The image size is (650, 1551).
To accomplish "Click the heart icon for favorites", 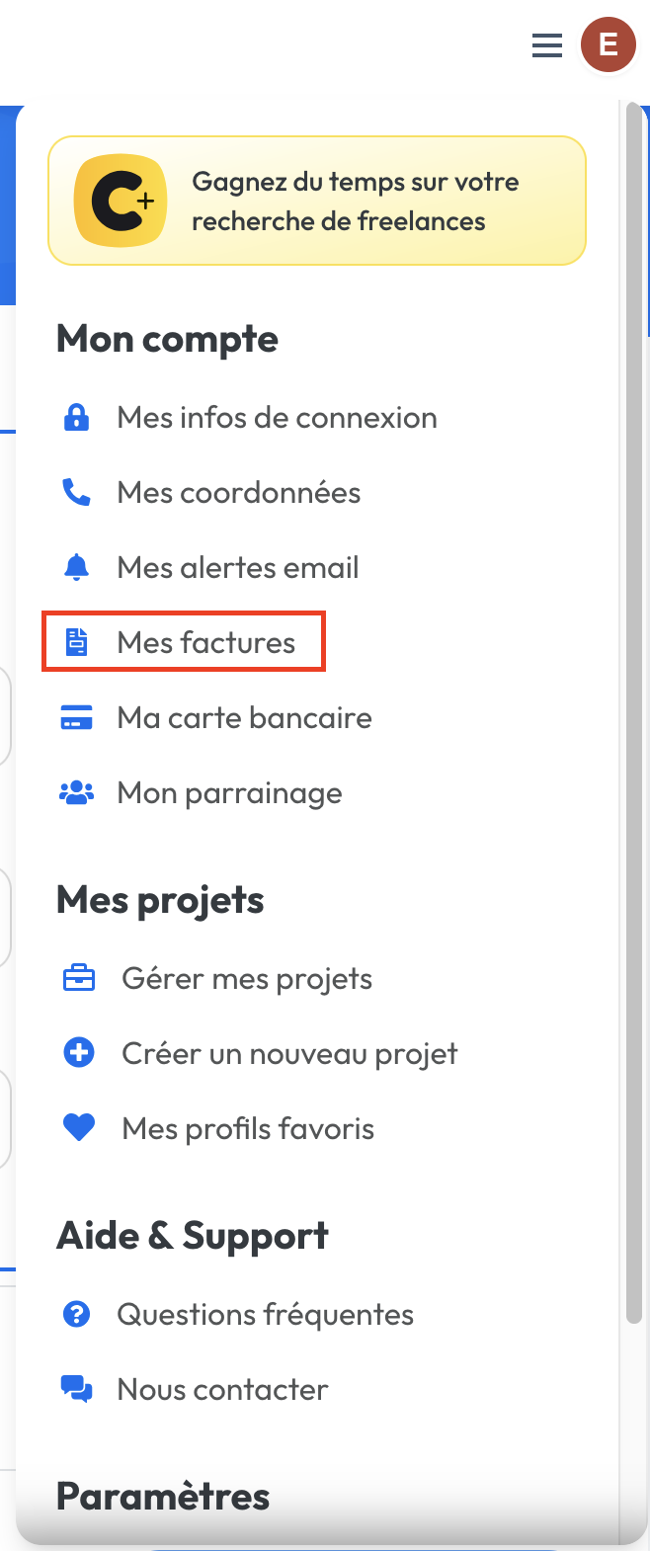I will point(79,1128).
